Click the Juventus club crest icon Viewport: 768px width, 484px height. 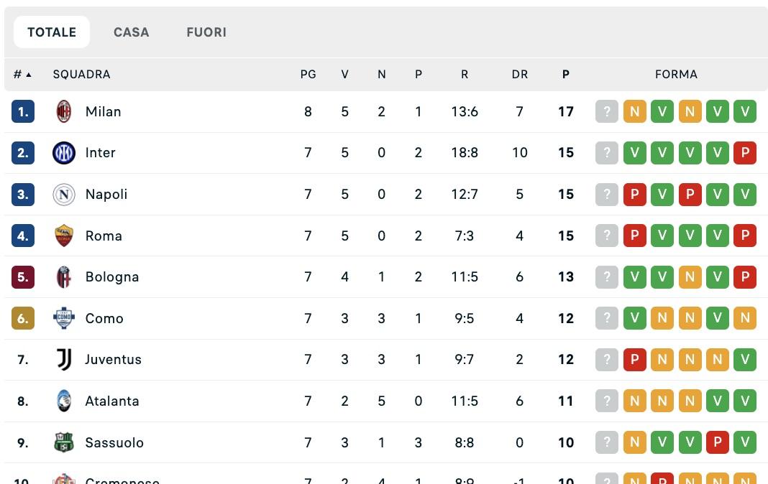(x=64, y=360)
